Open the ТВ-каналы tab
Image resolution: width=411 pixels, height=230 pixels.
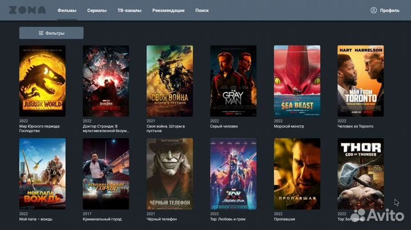(x=130, y=10)
